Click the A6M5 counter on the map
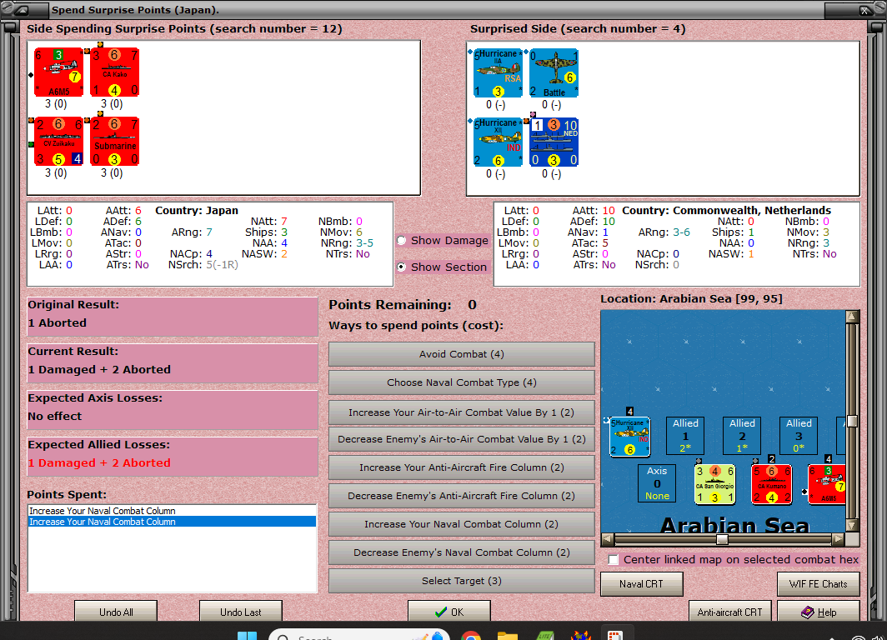 pyautogui.click(x=827, y=484)
